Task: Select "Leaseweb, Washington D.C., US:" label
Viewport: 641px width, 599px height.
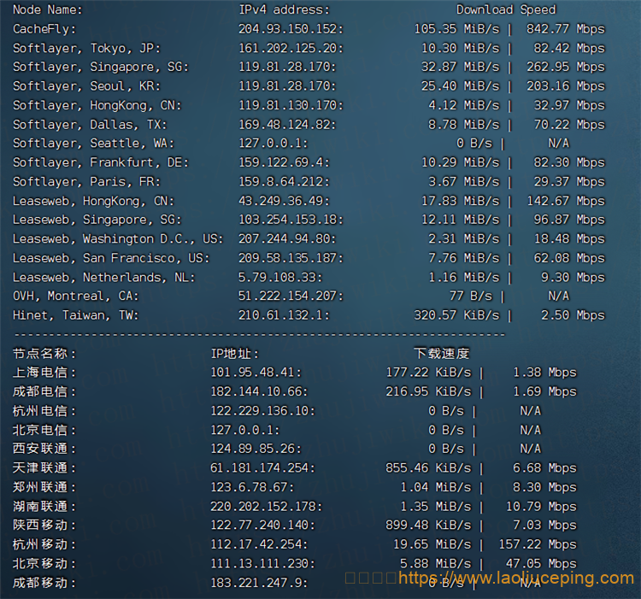Action: pos(118,239)
